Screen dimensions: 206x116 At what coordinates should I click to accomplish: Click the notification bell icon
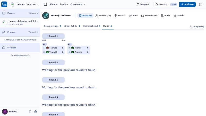click(30, 112)
